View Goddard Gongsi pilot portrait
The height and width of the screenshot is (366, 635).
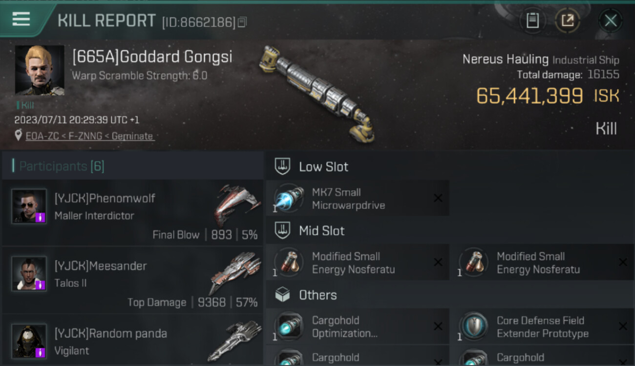tap(40, 70)
